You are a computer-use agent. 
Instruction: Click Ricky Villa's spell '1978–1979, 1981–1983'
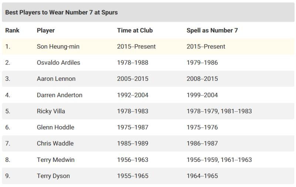click(219, 111)
